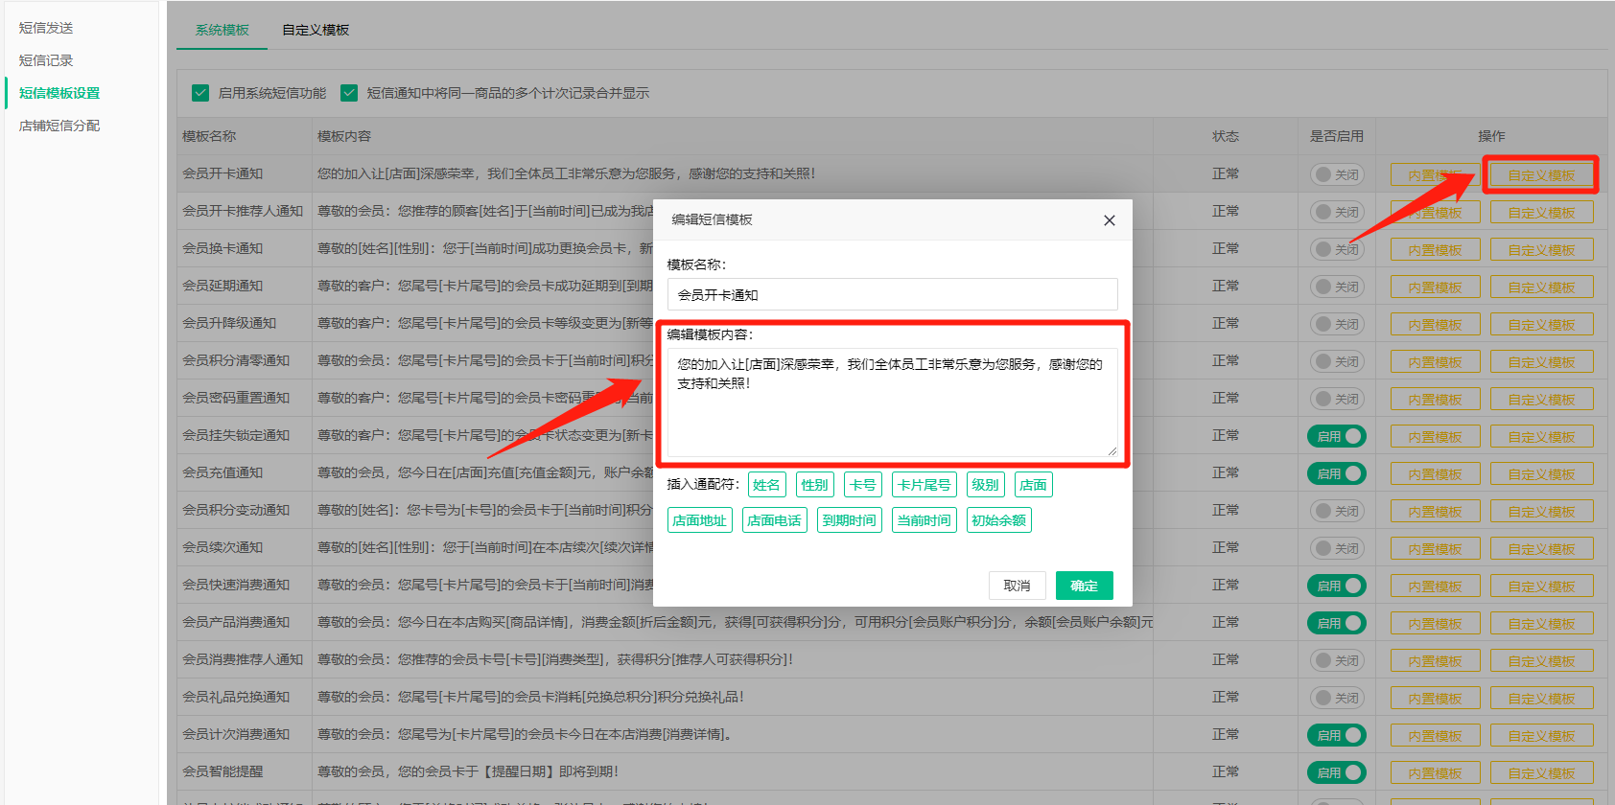Insert the 姓名 wildcard tag
Image resolution: width=1615 pixels, height=805 pixels.
tap(766, 485)
